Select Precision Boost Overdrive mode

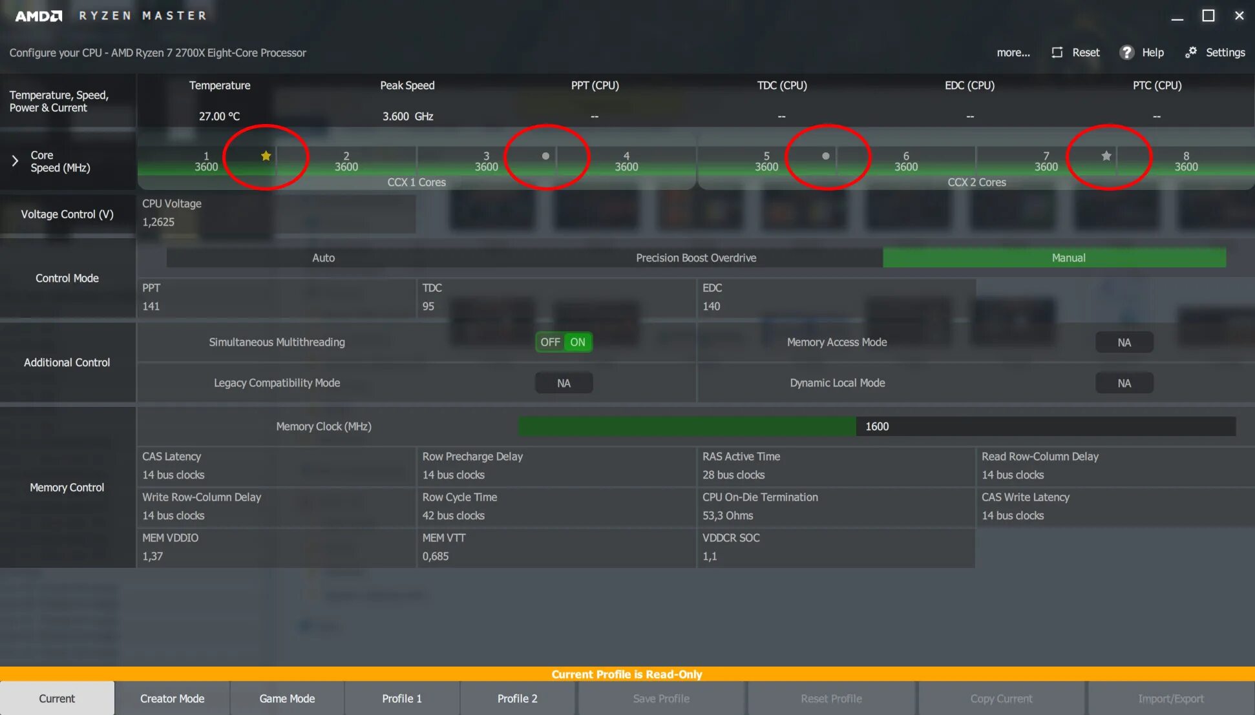pos(695,258)
